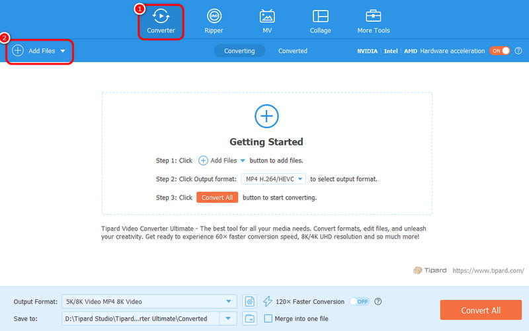
Task: Click the Getting Started heading
Action: point(266,142)
